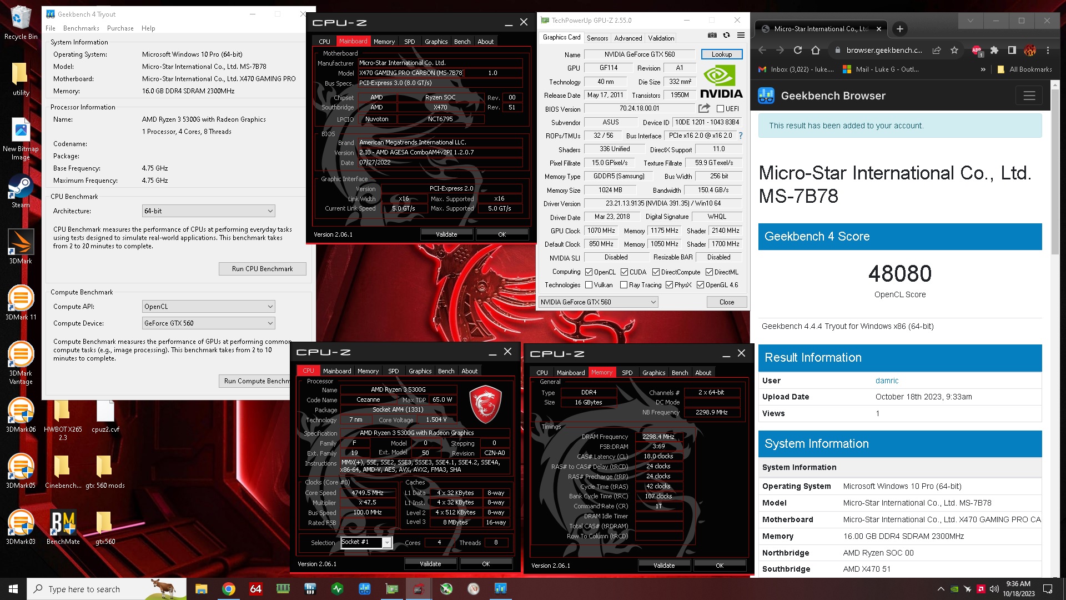Open Inbox Gmail bookmark
Viewport: 1066px width, 600px height.
[796, 69]
